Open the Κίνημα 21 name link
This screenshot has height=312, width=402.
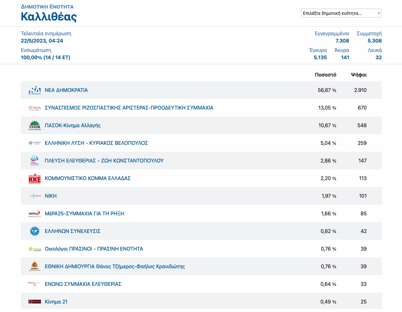[x=56, y=302]
